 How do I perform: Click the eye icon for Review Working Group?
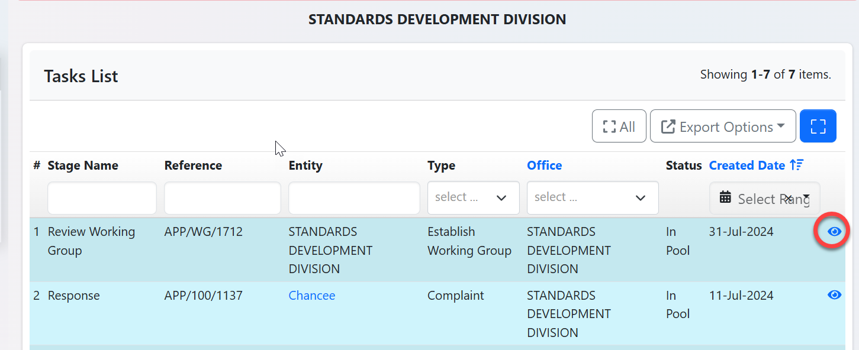834,232
